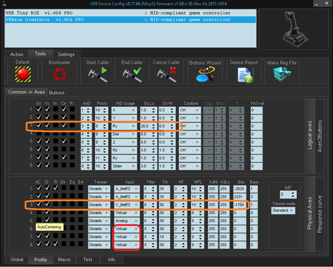This screenshot has width=333, height=267.
Task: Switch to the Global tab
Action: coord(17,260)
